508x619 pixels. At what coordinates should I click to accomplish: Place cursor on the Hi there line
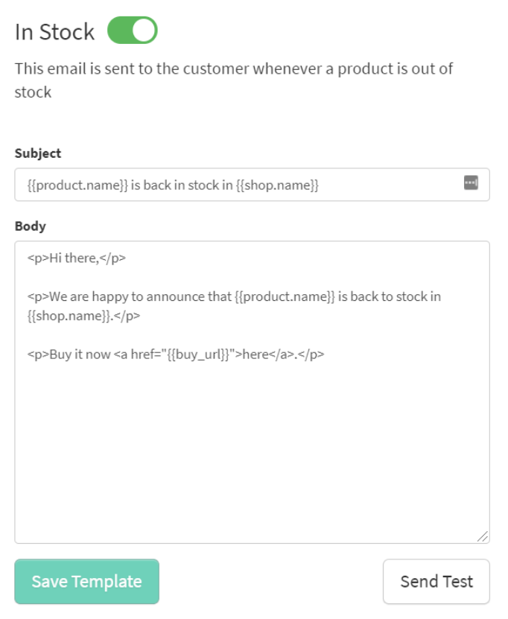77,258
